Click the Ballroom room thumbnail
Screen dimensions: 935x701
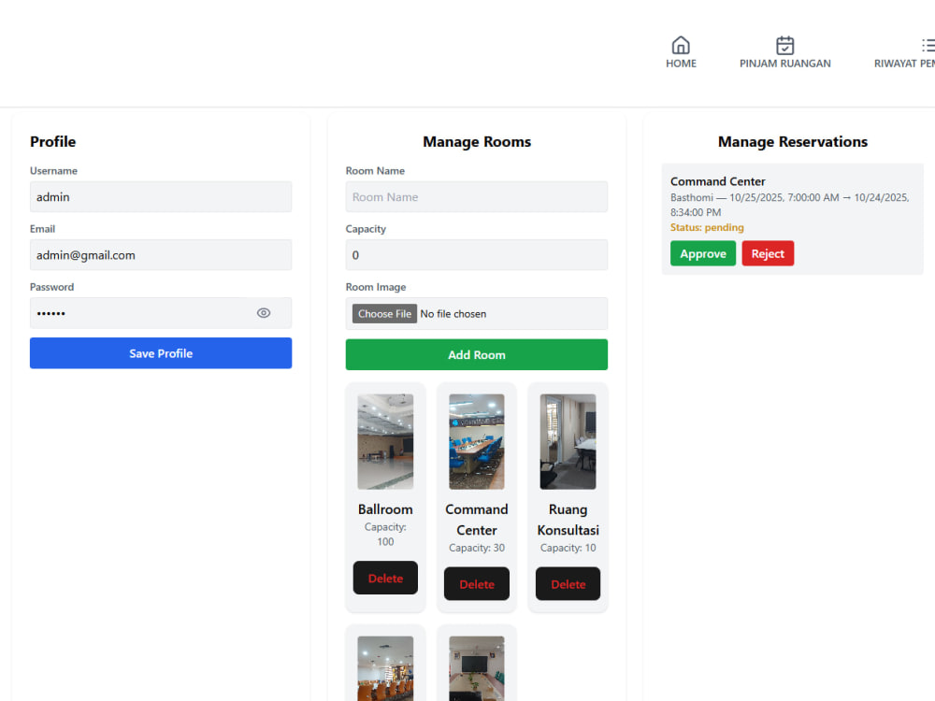(x=385, y=442)
